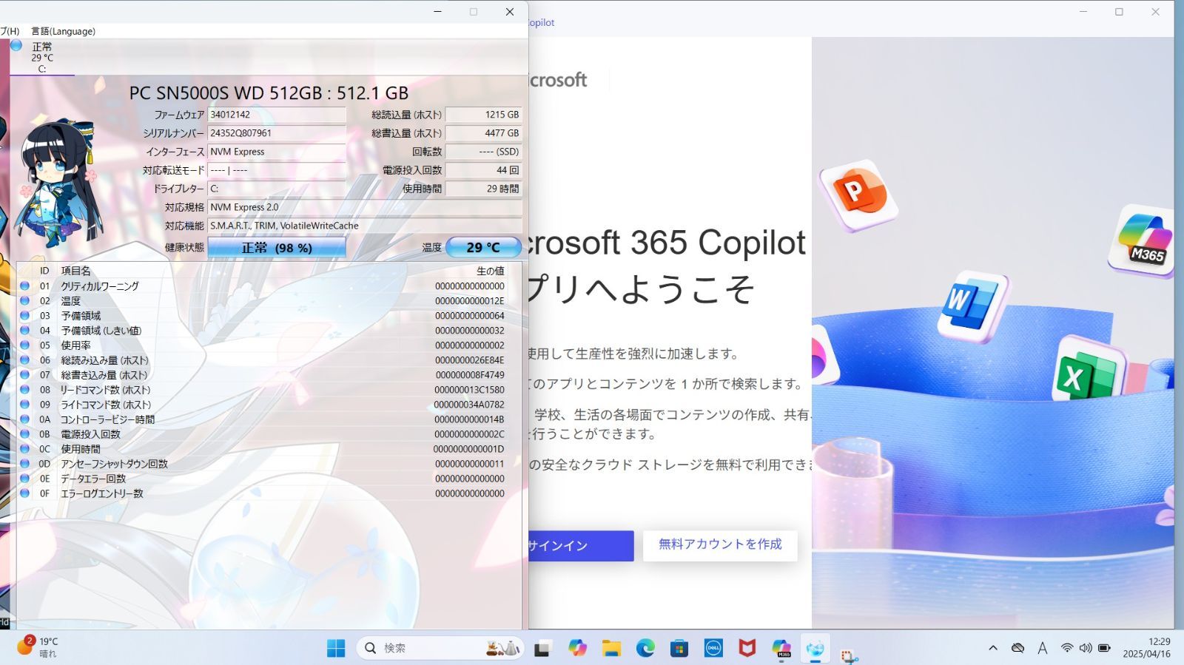The height and width of the screenshot is (665, 1184).
Task: Select the 02 温度 SMART row
Action: [269, 301]
